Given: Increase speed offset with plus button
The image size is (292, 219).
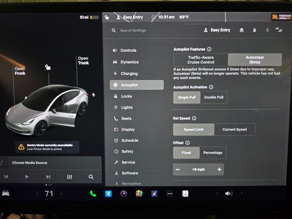Looking at the screenshot, I should [x=219, y=169].
